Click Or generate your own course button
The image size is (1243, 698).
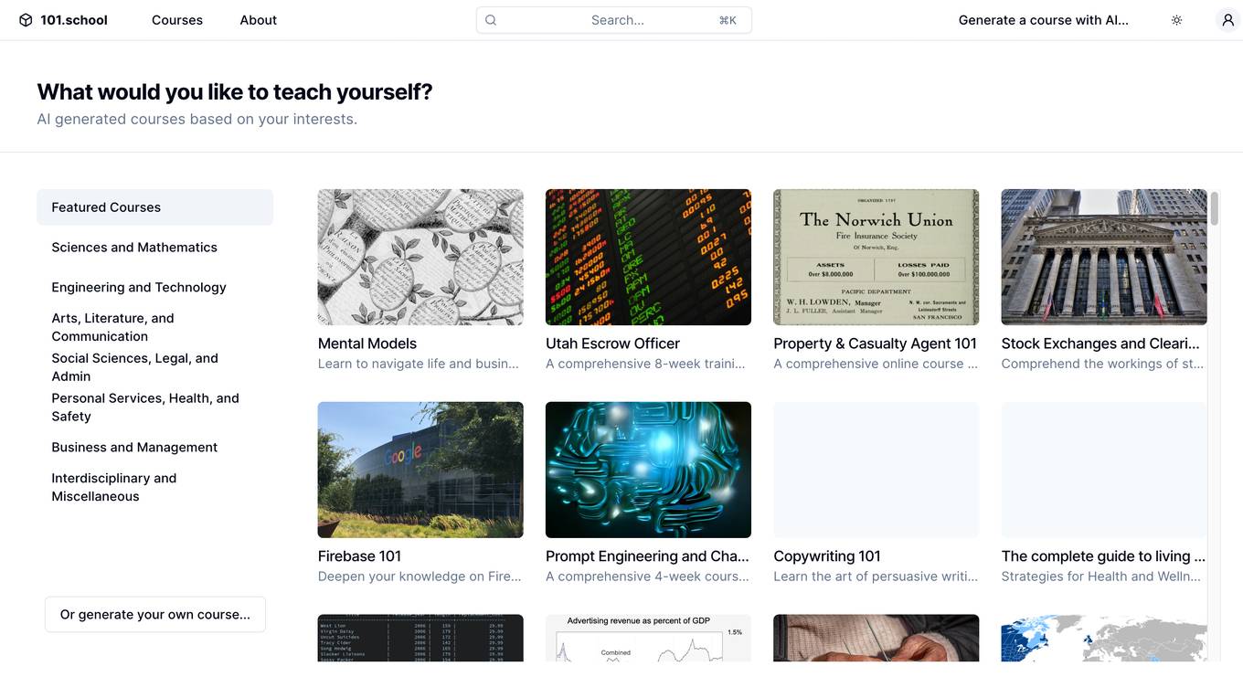coord(155,615)
